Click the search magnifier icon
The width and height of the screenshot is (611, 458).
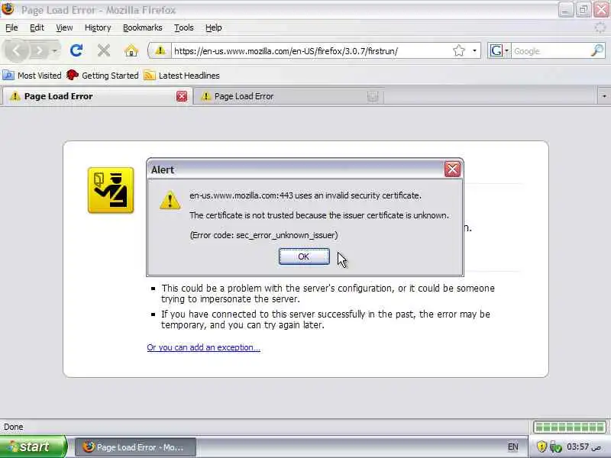click(597, 50)
